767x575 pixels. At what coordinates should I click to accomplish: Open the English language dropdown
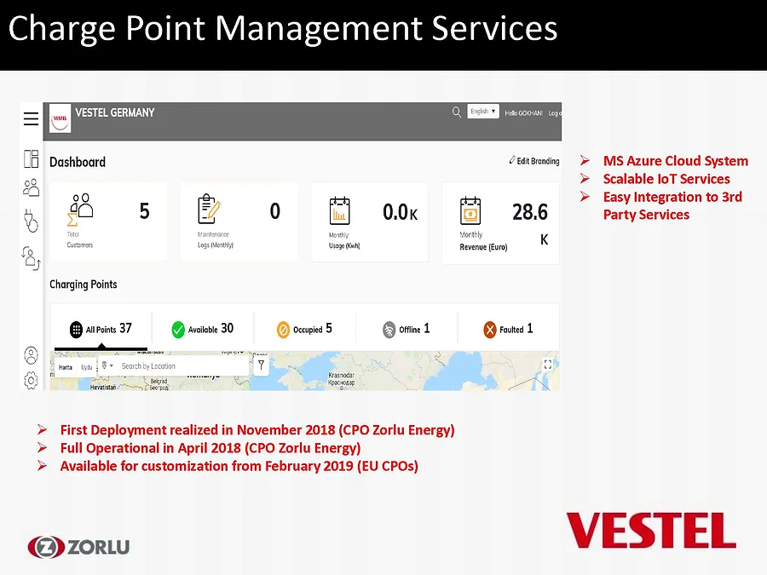(483, 112)
